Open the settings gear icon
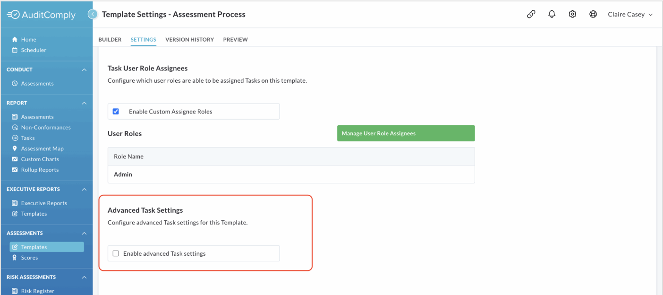The width and height of the screenshot is (663, 295). [572, 14]
